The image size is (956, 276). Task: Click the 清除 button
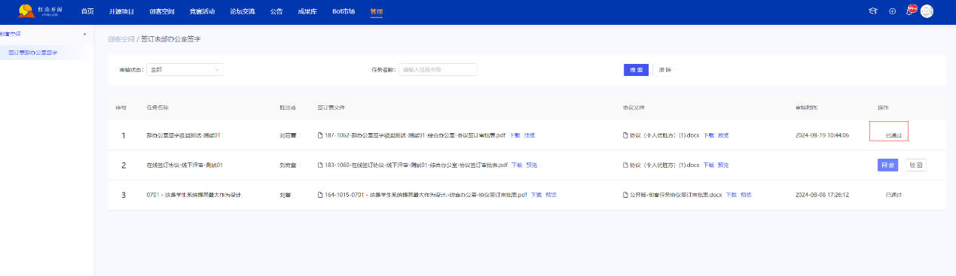click(665, 70)
